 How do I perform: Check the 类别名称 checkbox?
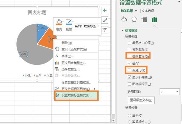tap(129, 57)
